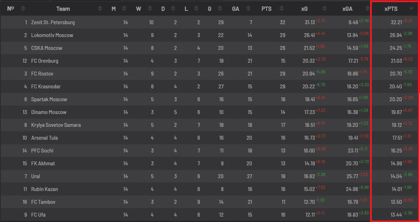
Task: Select the FC Ufa table row
Action: pyautogui.click(x=210, y=215)
